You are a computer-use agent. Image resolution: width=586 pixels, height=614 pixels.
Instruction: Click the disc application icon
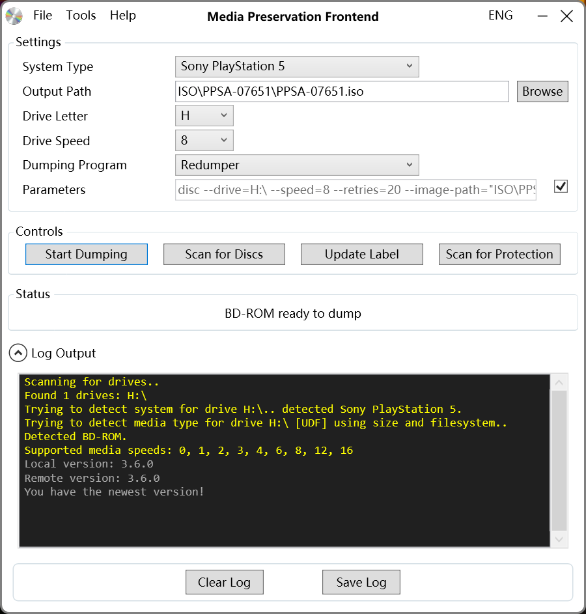pyautogui.click(x=14, y=16)
